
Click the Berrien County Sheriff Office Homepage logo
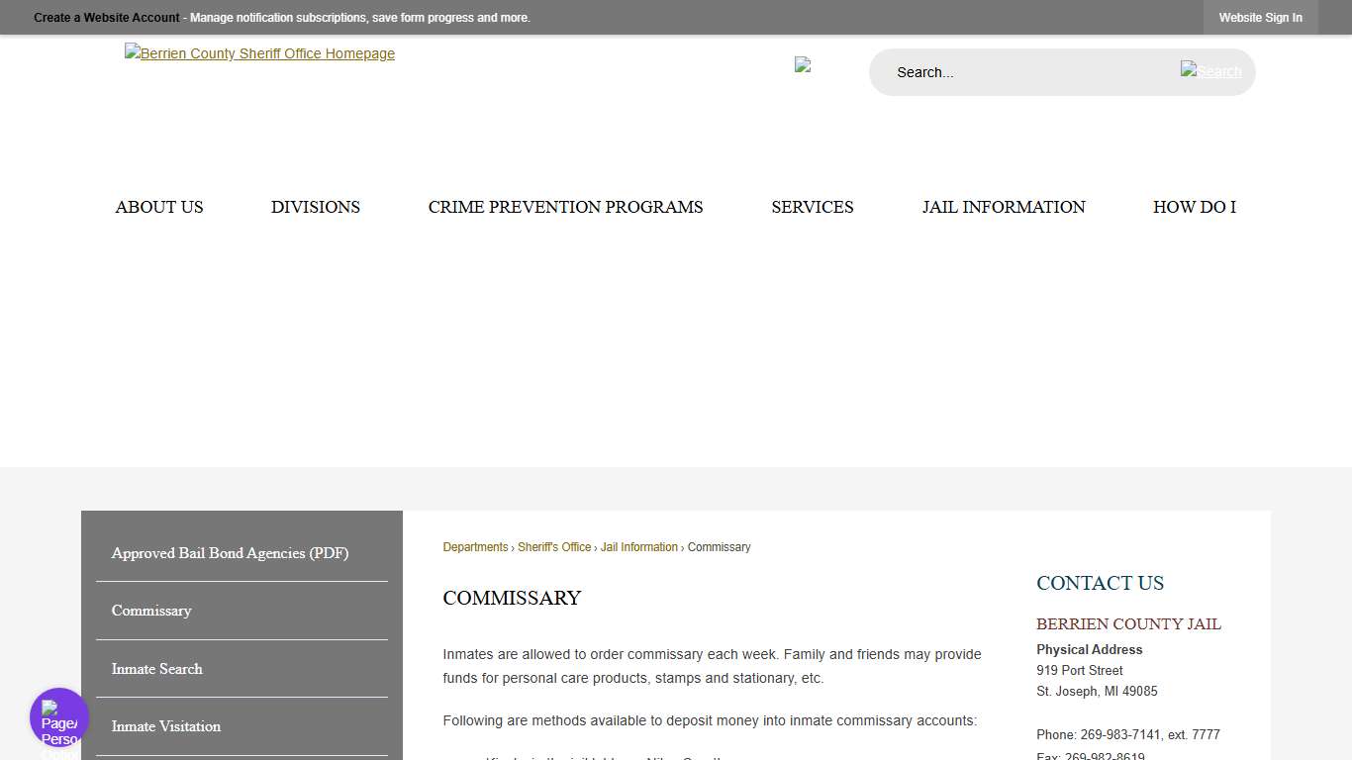[x=259, y=53]
